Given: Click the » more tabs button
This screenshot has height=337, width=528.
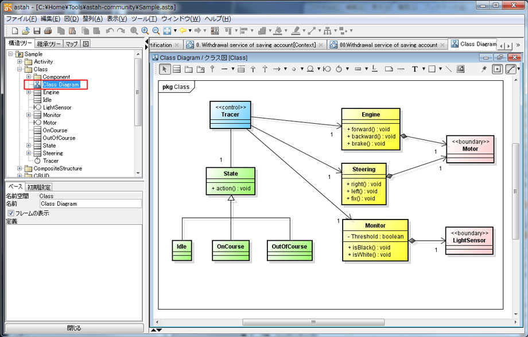Looking at the screenshot, I should pos(518,45).
